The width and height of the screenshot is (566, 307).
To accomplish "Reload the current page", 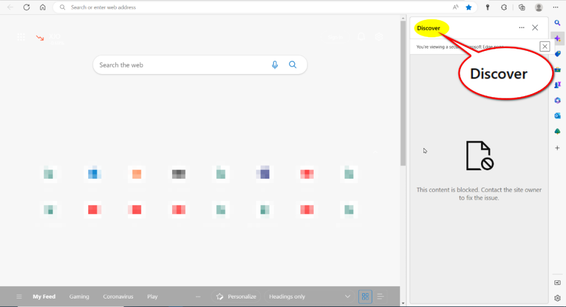I will tap(27, 7).
